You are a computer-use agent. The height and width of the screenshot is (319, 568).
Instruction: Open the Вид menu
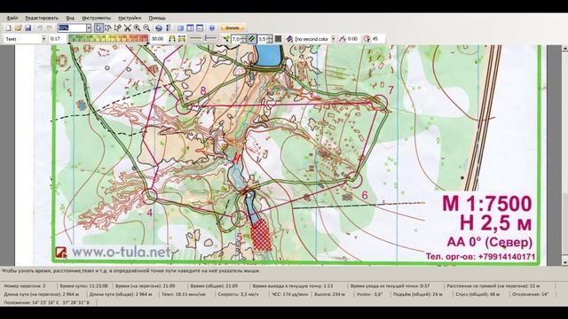coord(70,18)
